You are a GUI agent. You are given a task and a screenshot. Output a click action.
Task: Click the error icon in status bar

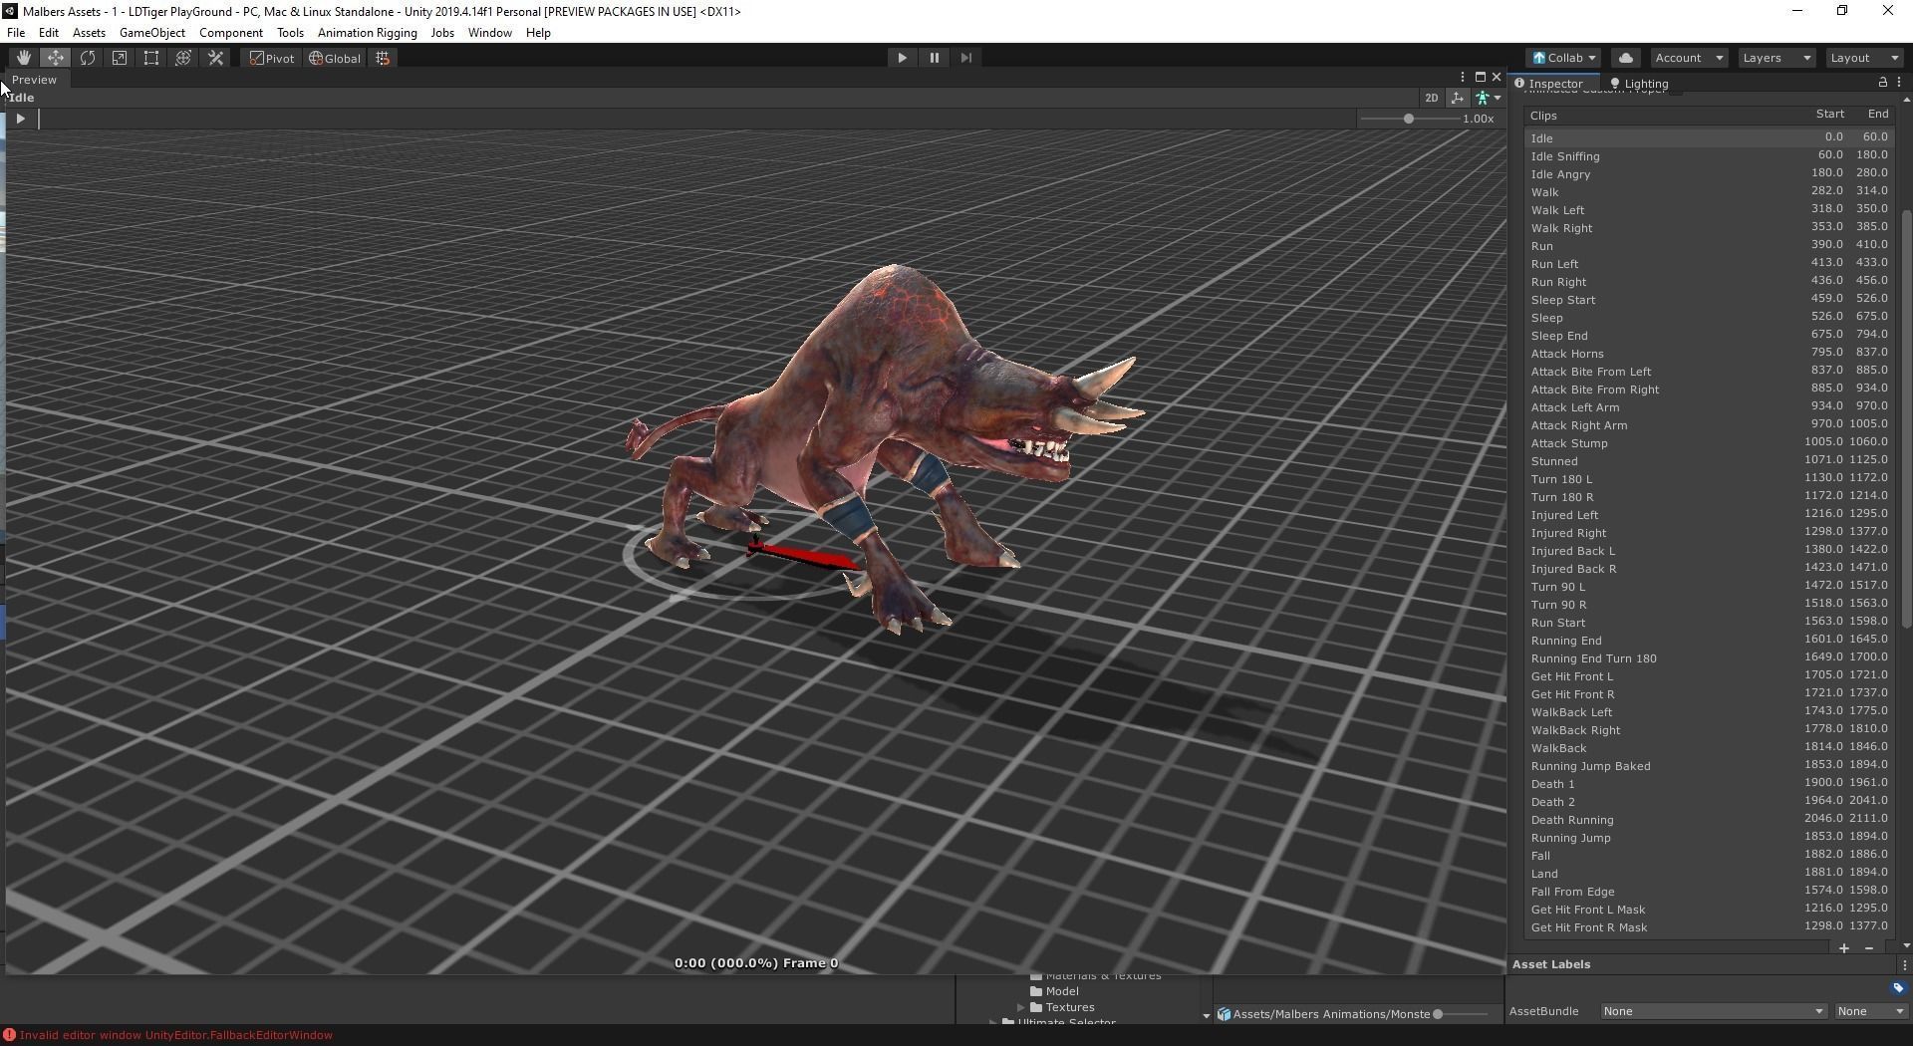point(9,1035)
